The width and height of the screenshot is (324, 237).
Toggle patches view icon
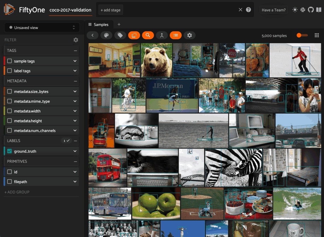pyautogui.click(x=134, y=35)
